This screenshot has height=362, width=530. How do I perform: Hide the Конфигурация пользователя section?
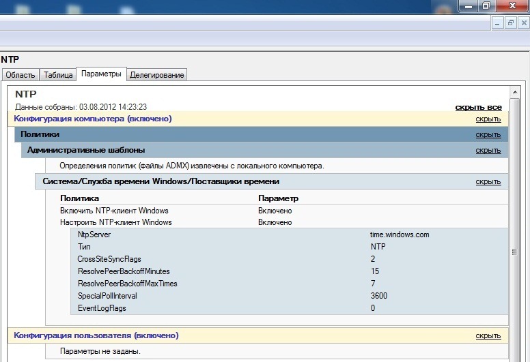click(488, 336)
